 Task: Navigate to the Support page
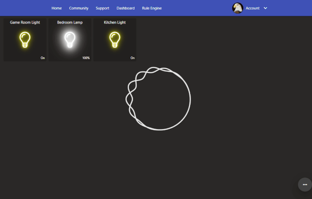[x=102, y=8]
